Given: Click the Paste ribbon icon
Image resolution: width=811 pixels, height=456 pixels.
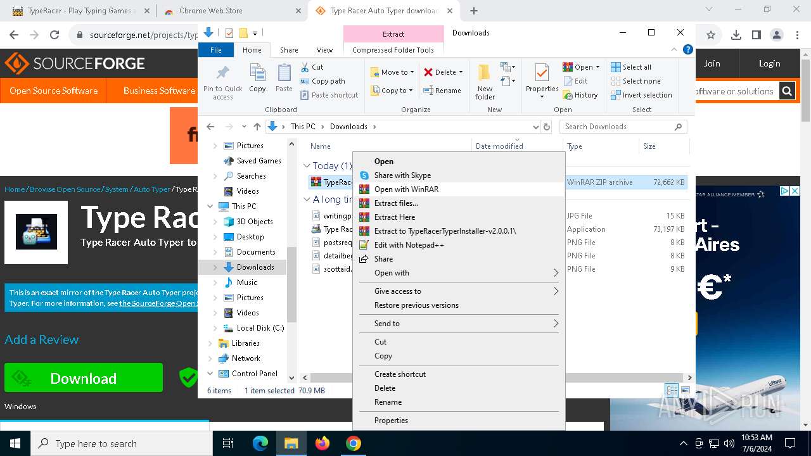Looking at the screenshot, I should [284, 79].
